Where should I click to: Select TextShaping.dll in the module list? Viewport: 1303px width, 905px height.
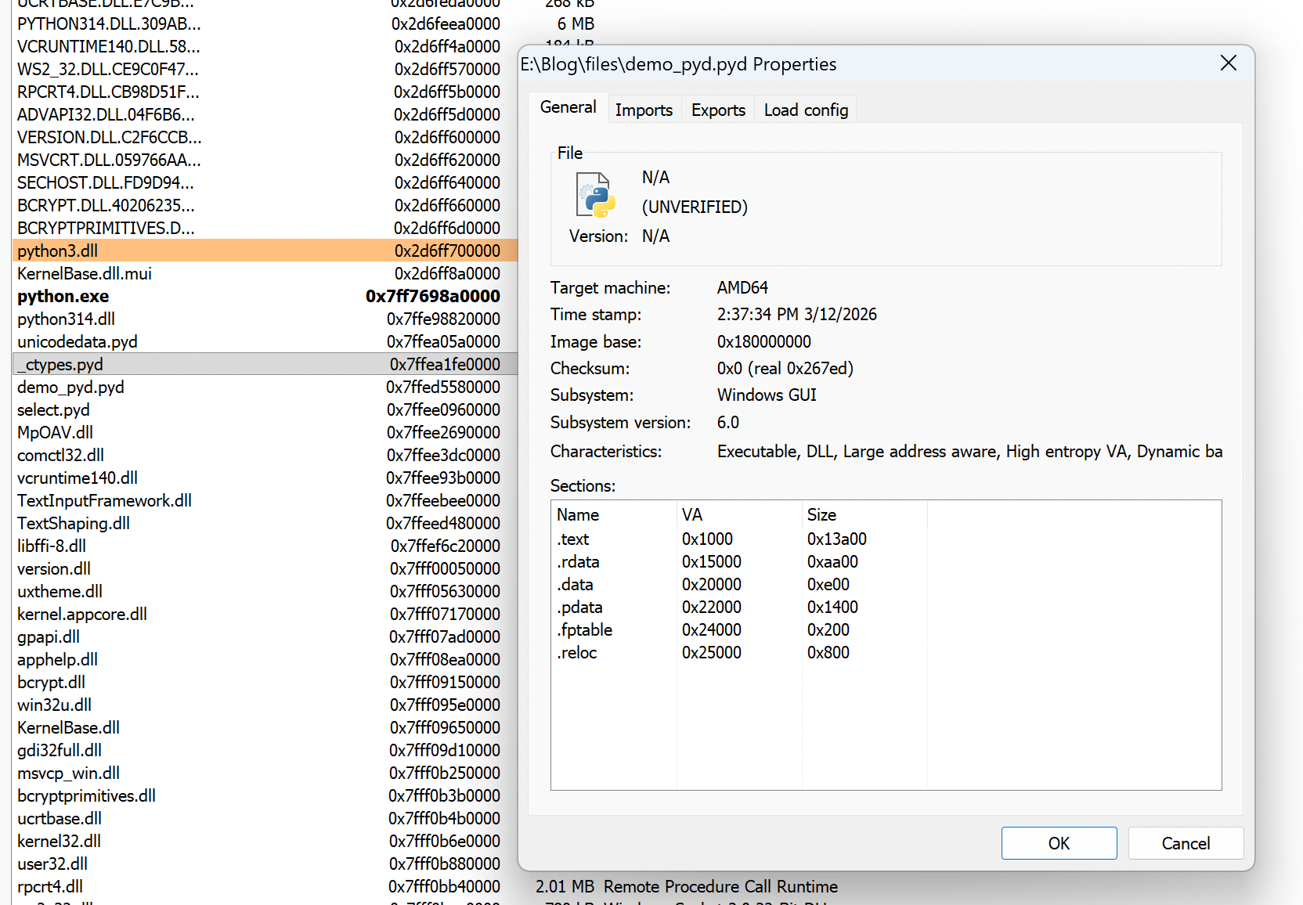click(x=265, y=524)
